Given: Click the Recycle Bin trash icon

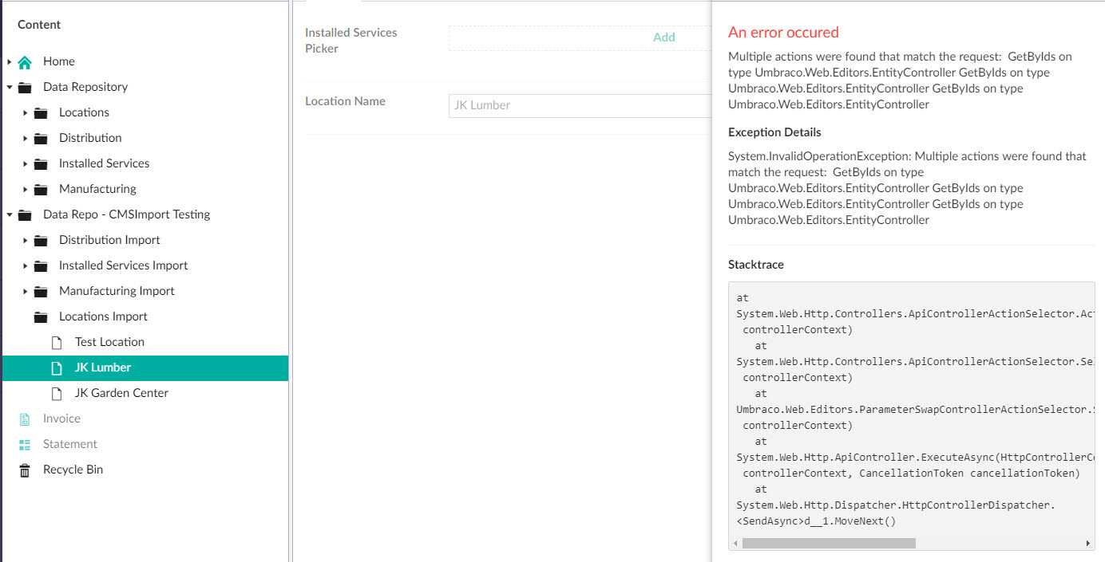Looking at the screenshot, I should [x=25, y=470].
